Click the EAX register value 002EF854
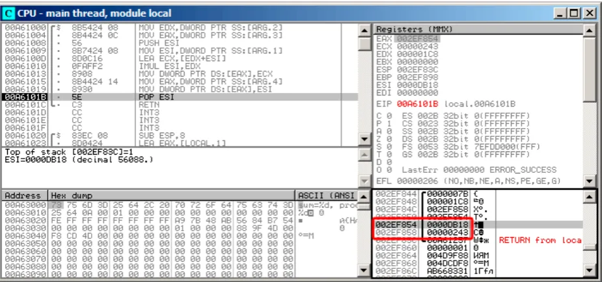Image resolution: width=602 pixels, height=282 pixels. pyautogui.click(x=418, y=39)
